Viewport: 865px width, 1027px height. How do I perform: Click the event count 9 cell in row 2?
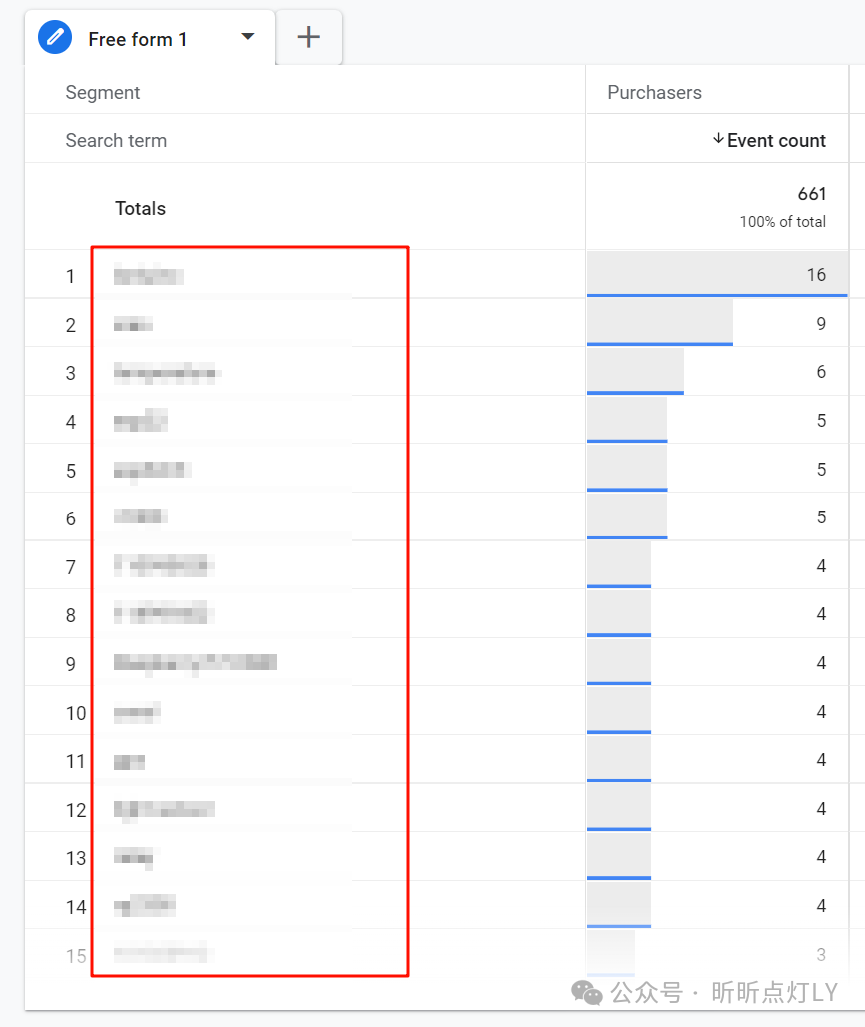821,324
